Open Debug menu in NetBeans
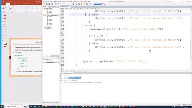Screen dimensions: 192x108 coord(71,1)
